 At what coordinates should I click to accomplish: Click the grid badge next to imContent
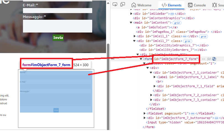176,23
